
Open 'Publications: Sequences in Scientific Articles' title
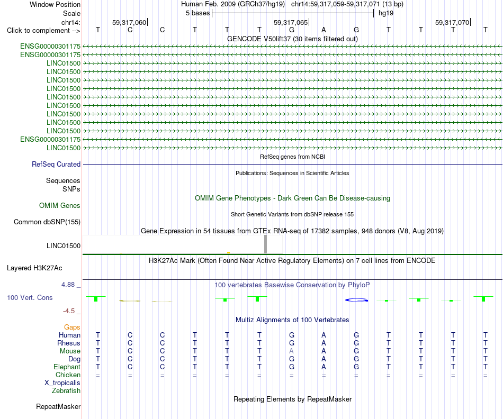coord(292,173)
